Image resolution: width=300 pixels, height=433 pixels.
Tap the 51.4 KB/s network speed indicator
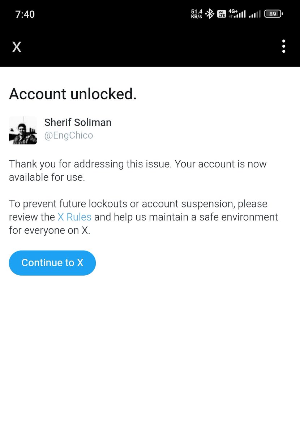pyautogui.click(x=197, y=14)
